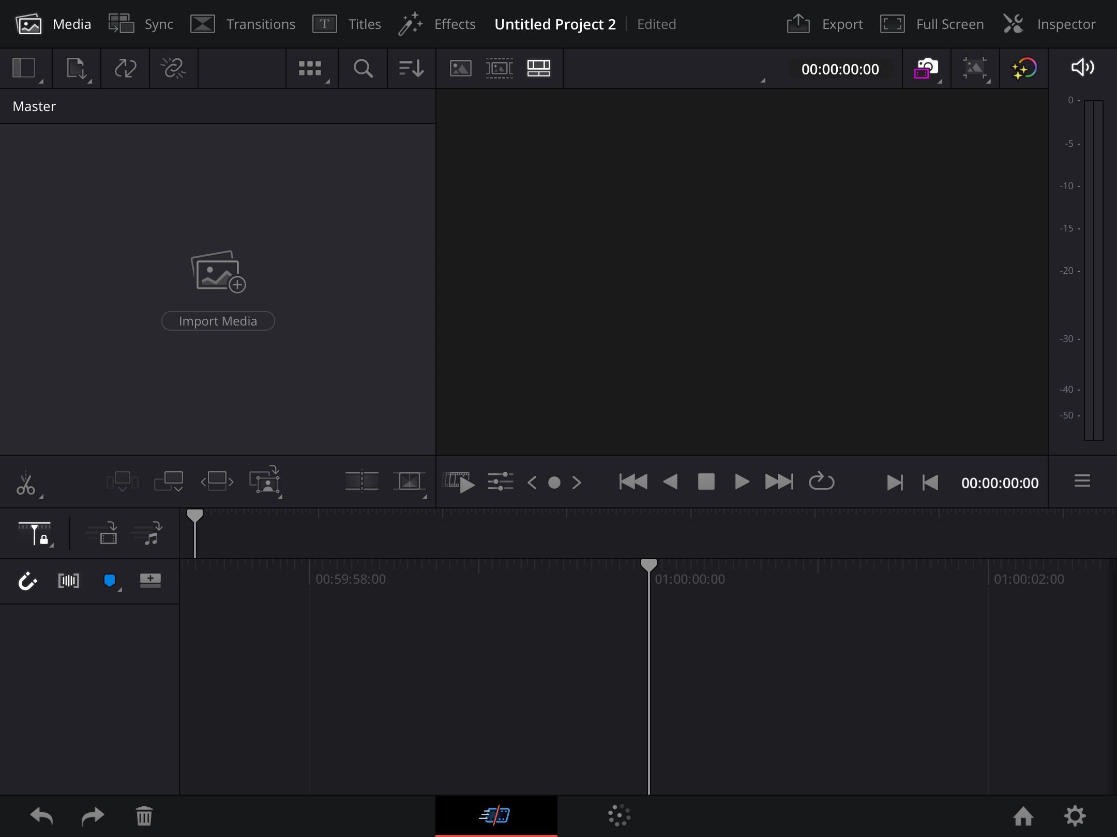The height and width of the screenshot is (837, 1117).
Task: Click the Add Track icon
Action: [x=150, y=580]
